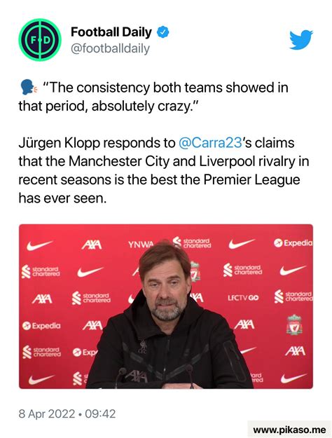Click the LFCTV GO logo on backdrop
This screenshot has width=332, height=438.
pyautogui.click(x=243, y=298)
